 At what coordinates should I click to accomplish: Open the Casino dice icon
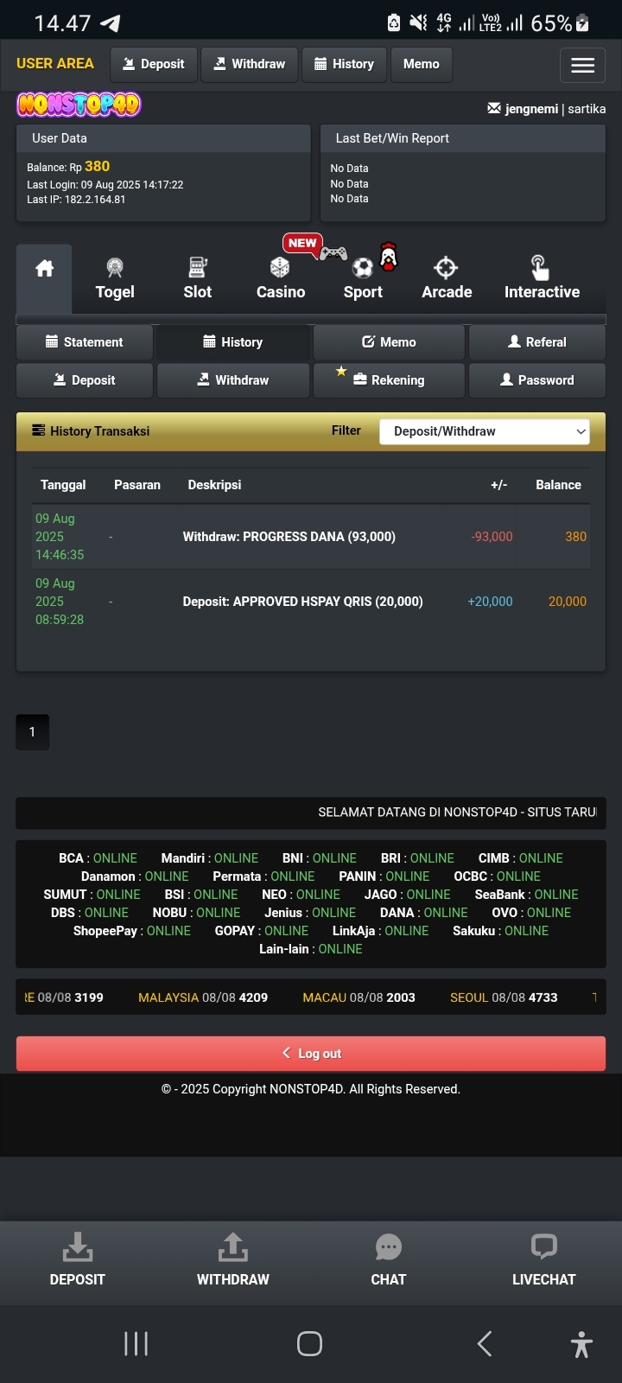(x=280, y=267)
